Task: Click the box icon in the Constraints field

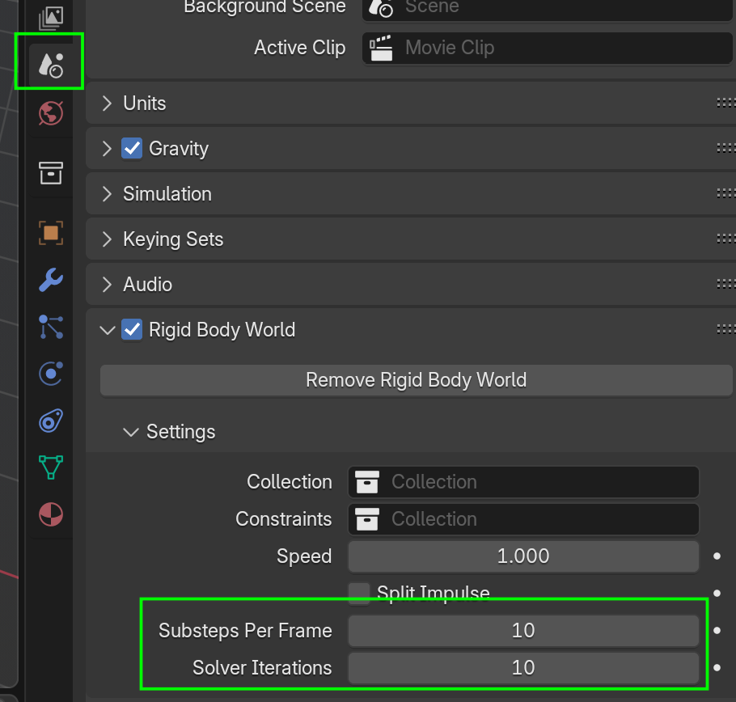Action: pyautogui.click(x=367, y=519)
